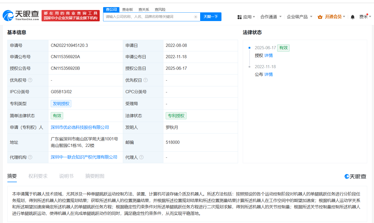Open the 费米 user account menu
374x223 pixels.
[365, 17]
